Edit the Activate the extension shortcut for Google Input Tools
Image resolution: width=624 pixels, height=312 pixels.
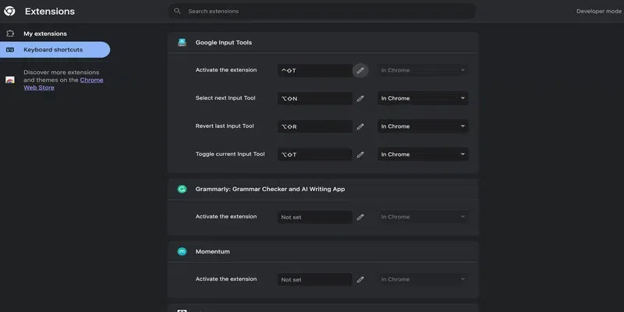(360, 70)
